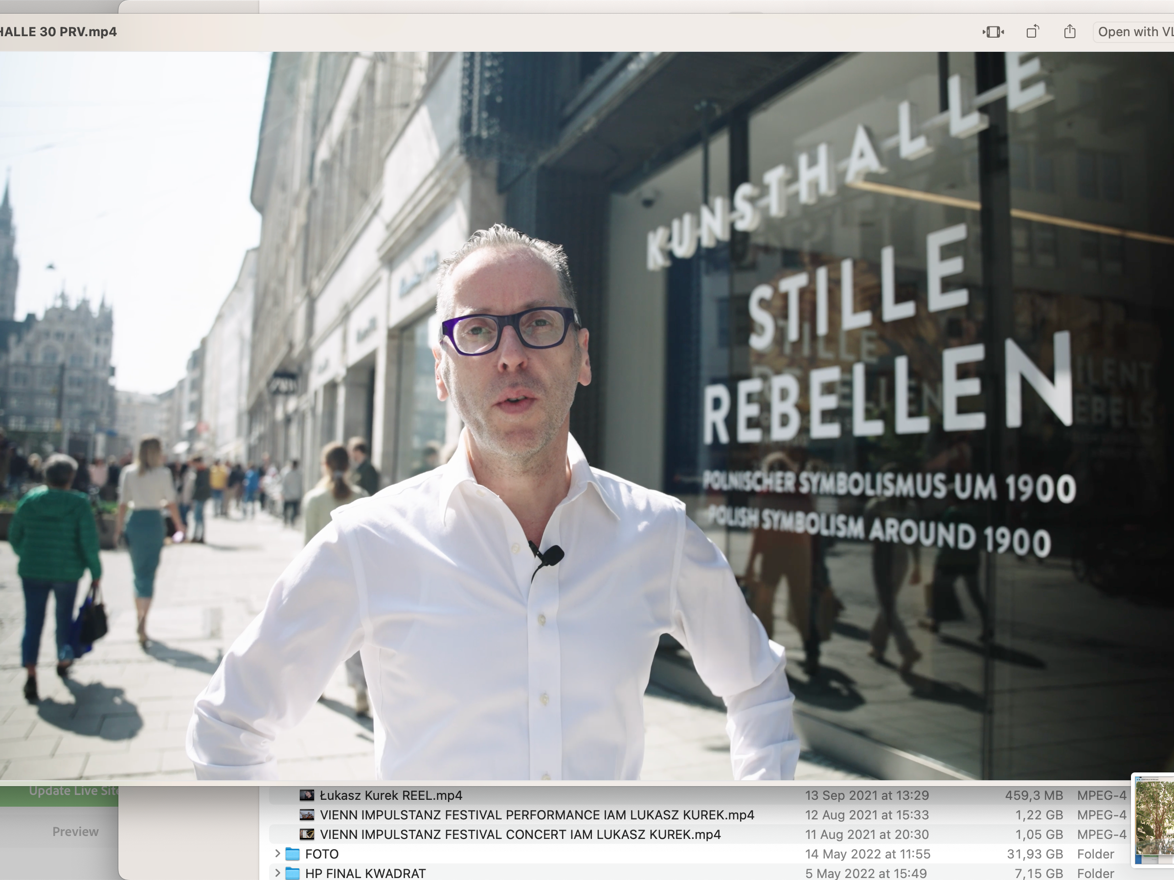Click the Preview button in background window
This screenshot has height=880, width=1174.
click(75, 831)
